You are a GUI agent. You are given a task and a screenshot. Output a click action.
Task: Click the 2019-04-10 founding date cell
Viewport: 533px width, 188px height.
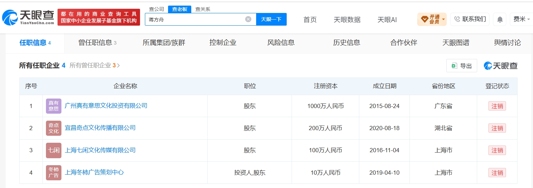[x=385, y=173]
